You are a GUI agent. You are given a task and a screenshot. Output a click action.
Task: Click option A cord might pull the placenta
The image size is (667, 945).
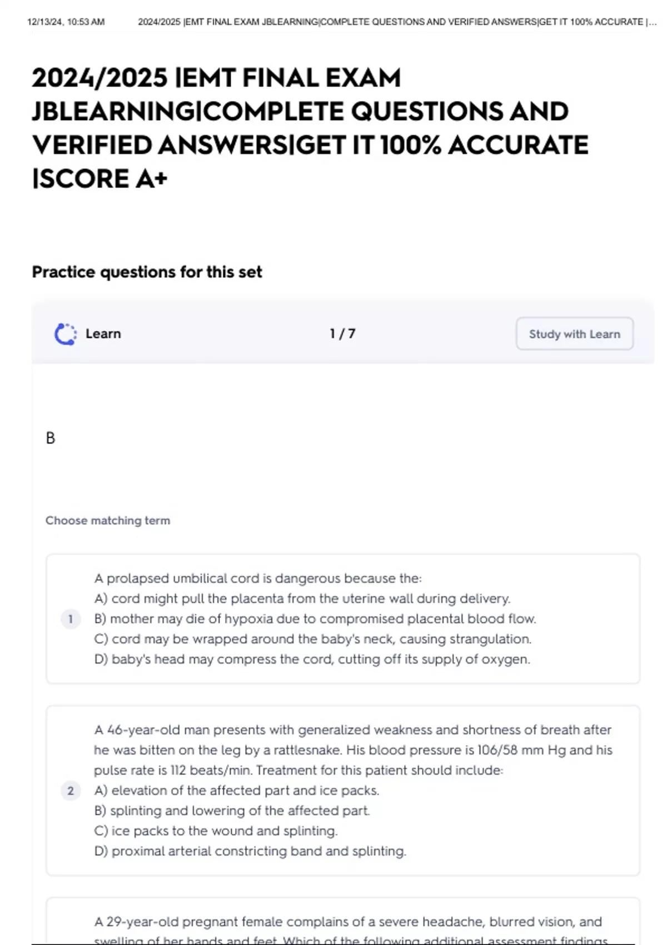tap(302, 599)
